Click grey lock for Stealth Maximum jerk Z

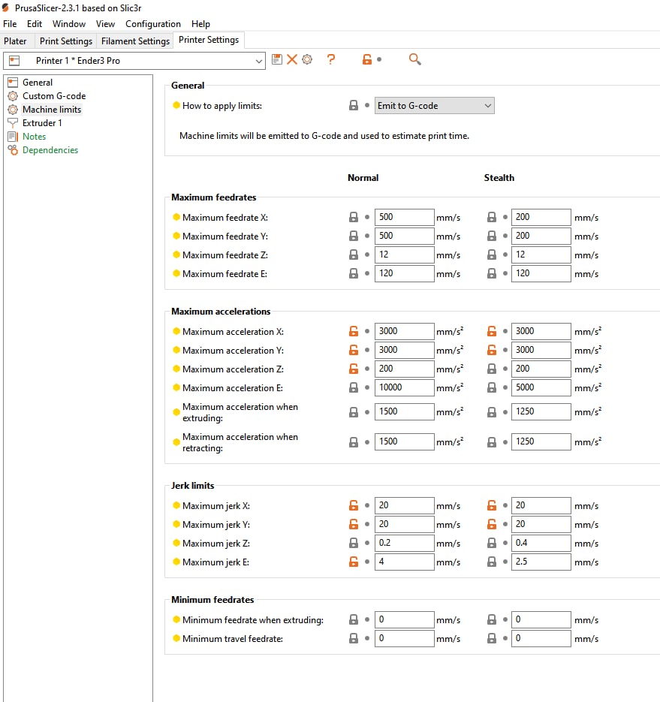coord(492,543)
